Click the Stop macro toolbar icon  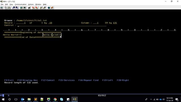[x=37, y=8]
